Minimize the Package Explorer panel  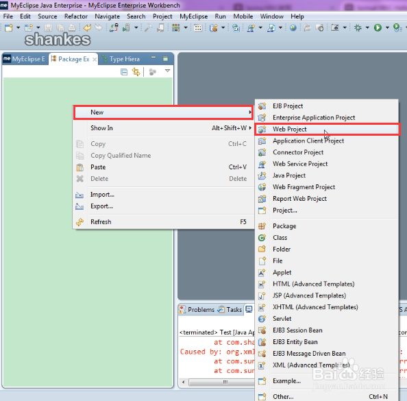click(x=153, y=58)
